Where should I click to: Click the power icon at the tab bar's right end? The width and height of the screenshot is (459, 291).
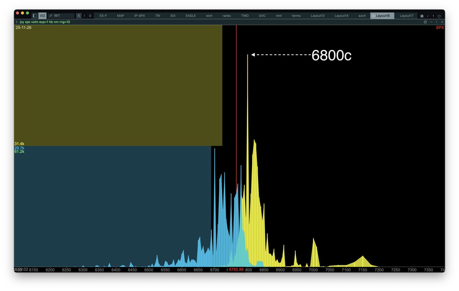pyautogui.click(x=439, y=16)
